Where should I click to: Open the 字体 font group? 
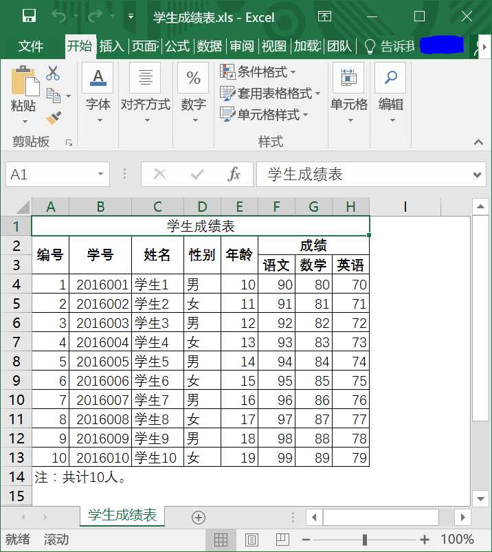[x=98, y=93]
